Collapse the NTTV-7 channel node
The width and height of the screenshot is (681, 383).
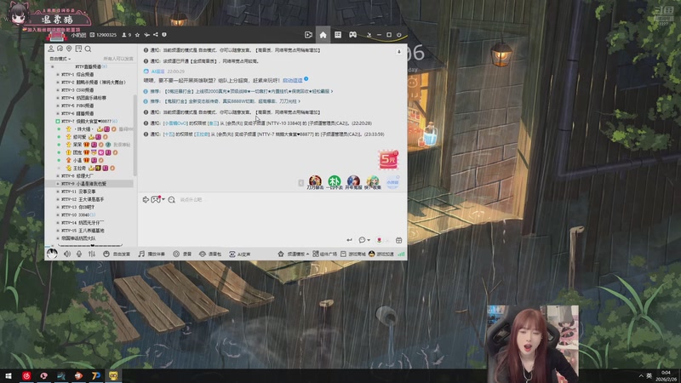(x=58, y=121)
